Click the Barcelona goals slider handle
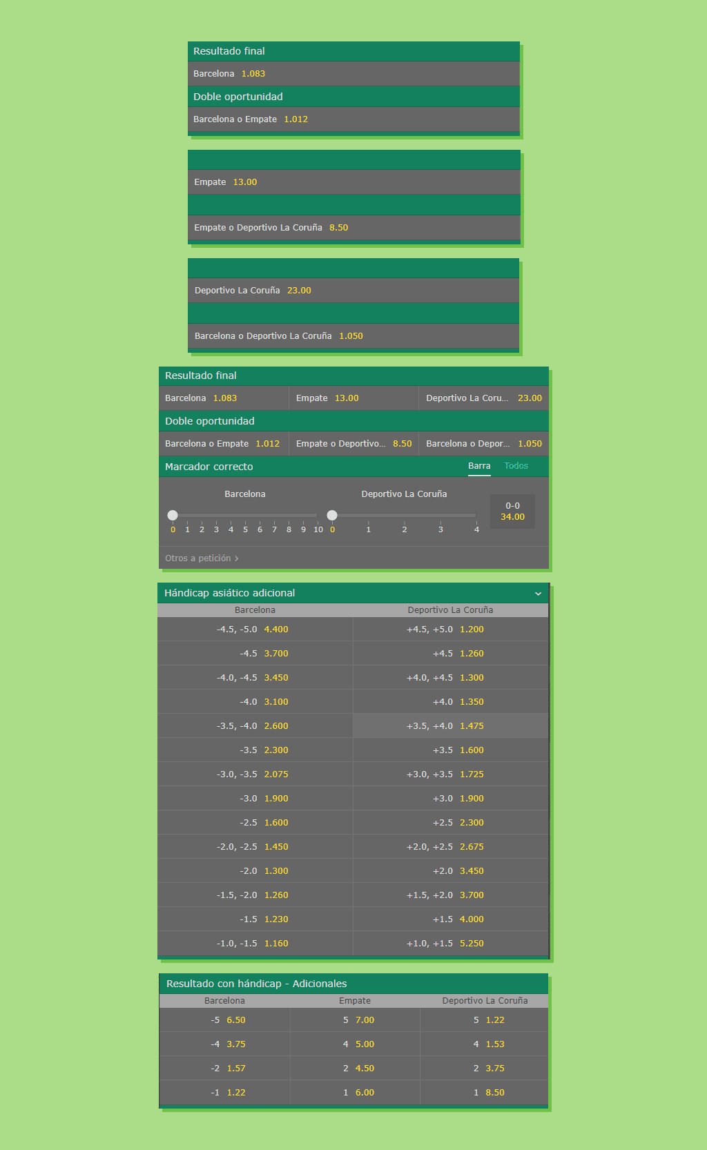Screen dimensions: 707x1150 tap(173, 515)
